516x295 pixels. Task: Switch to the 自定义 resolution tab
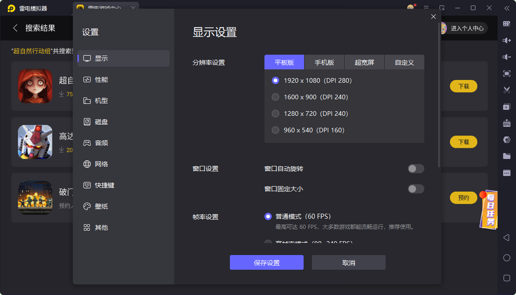[x=404, y=62]
